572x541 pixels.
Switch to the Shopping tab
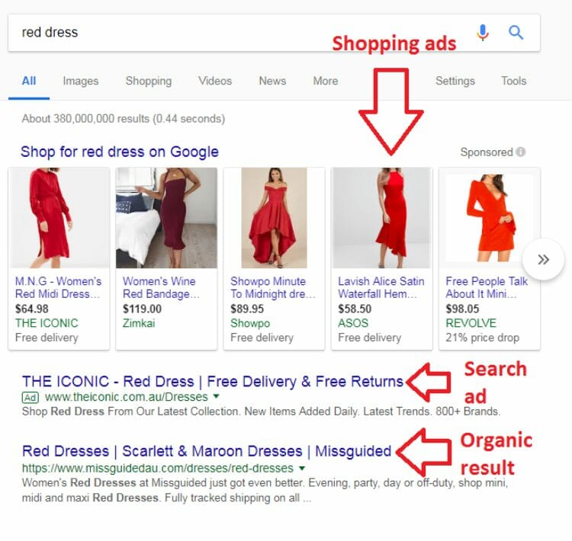tap(149, 81)
